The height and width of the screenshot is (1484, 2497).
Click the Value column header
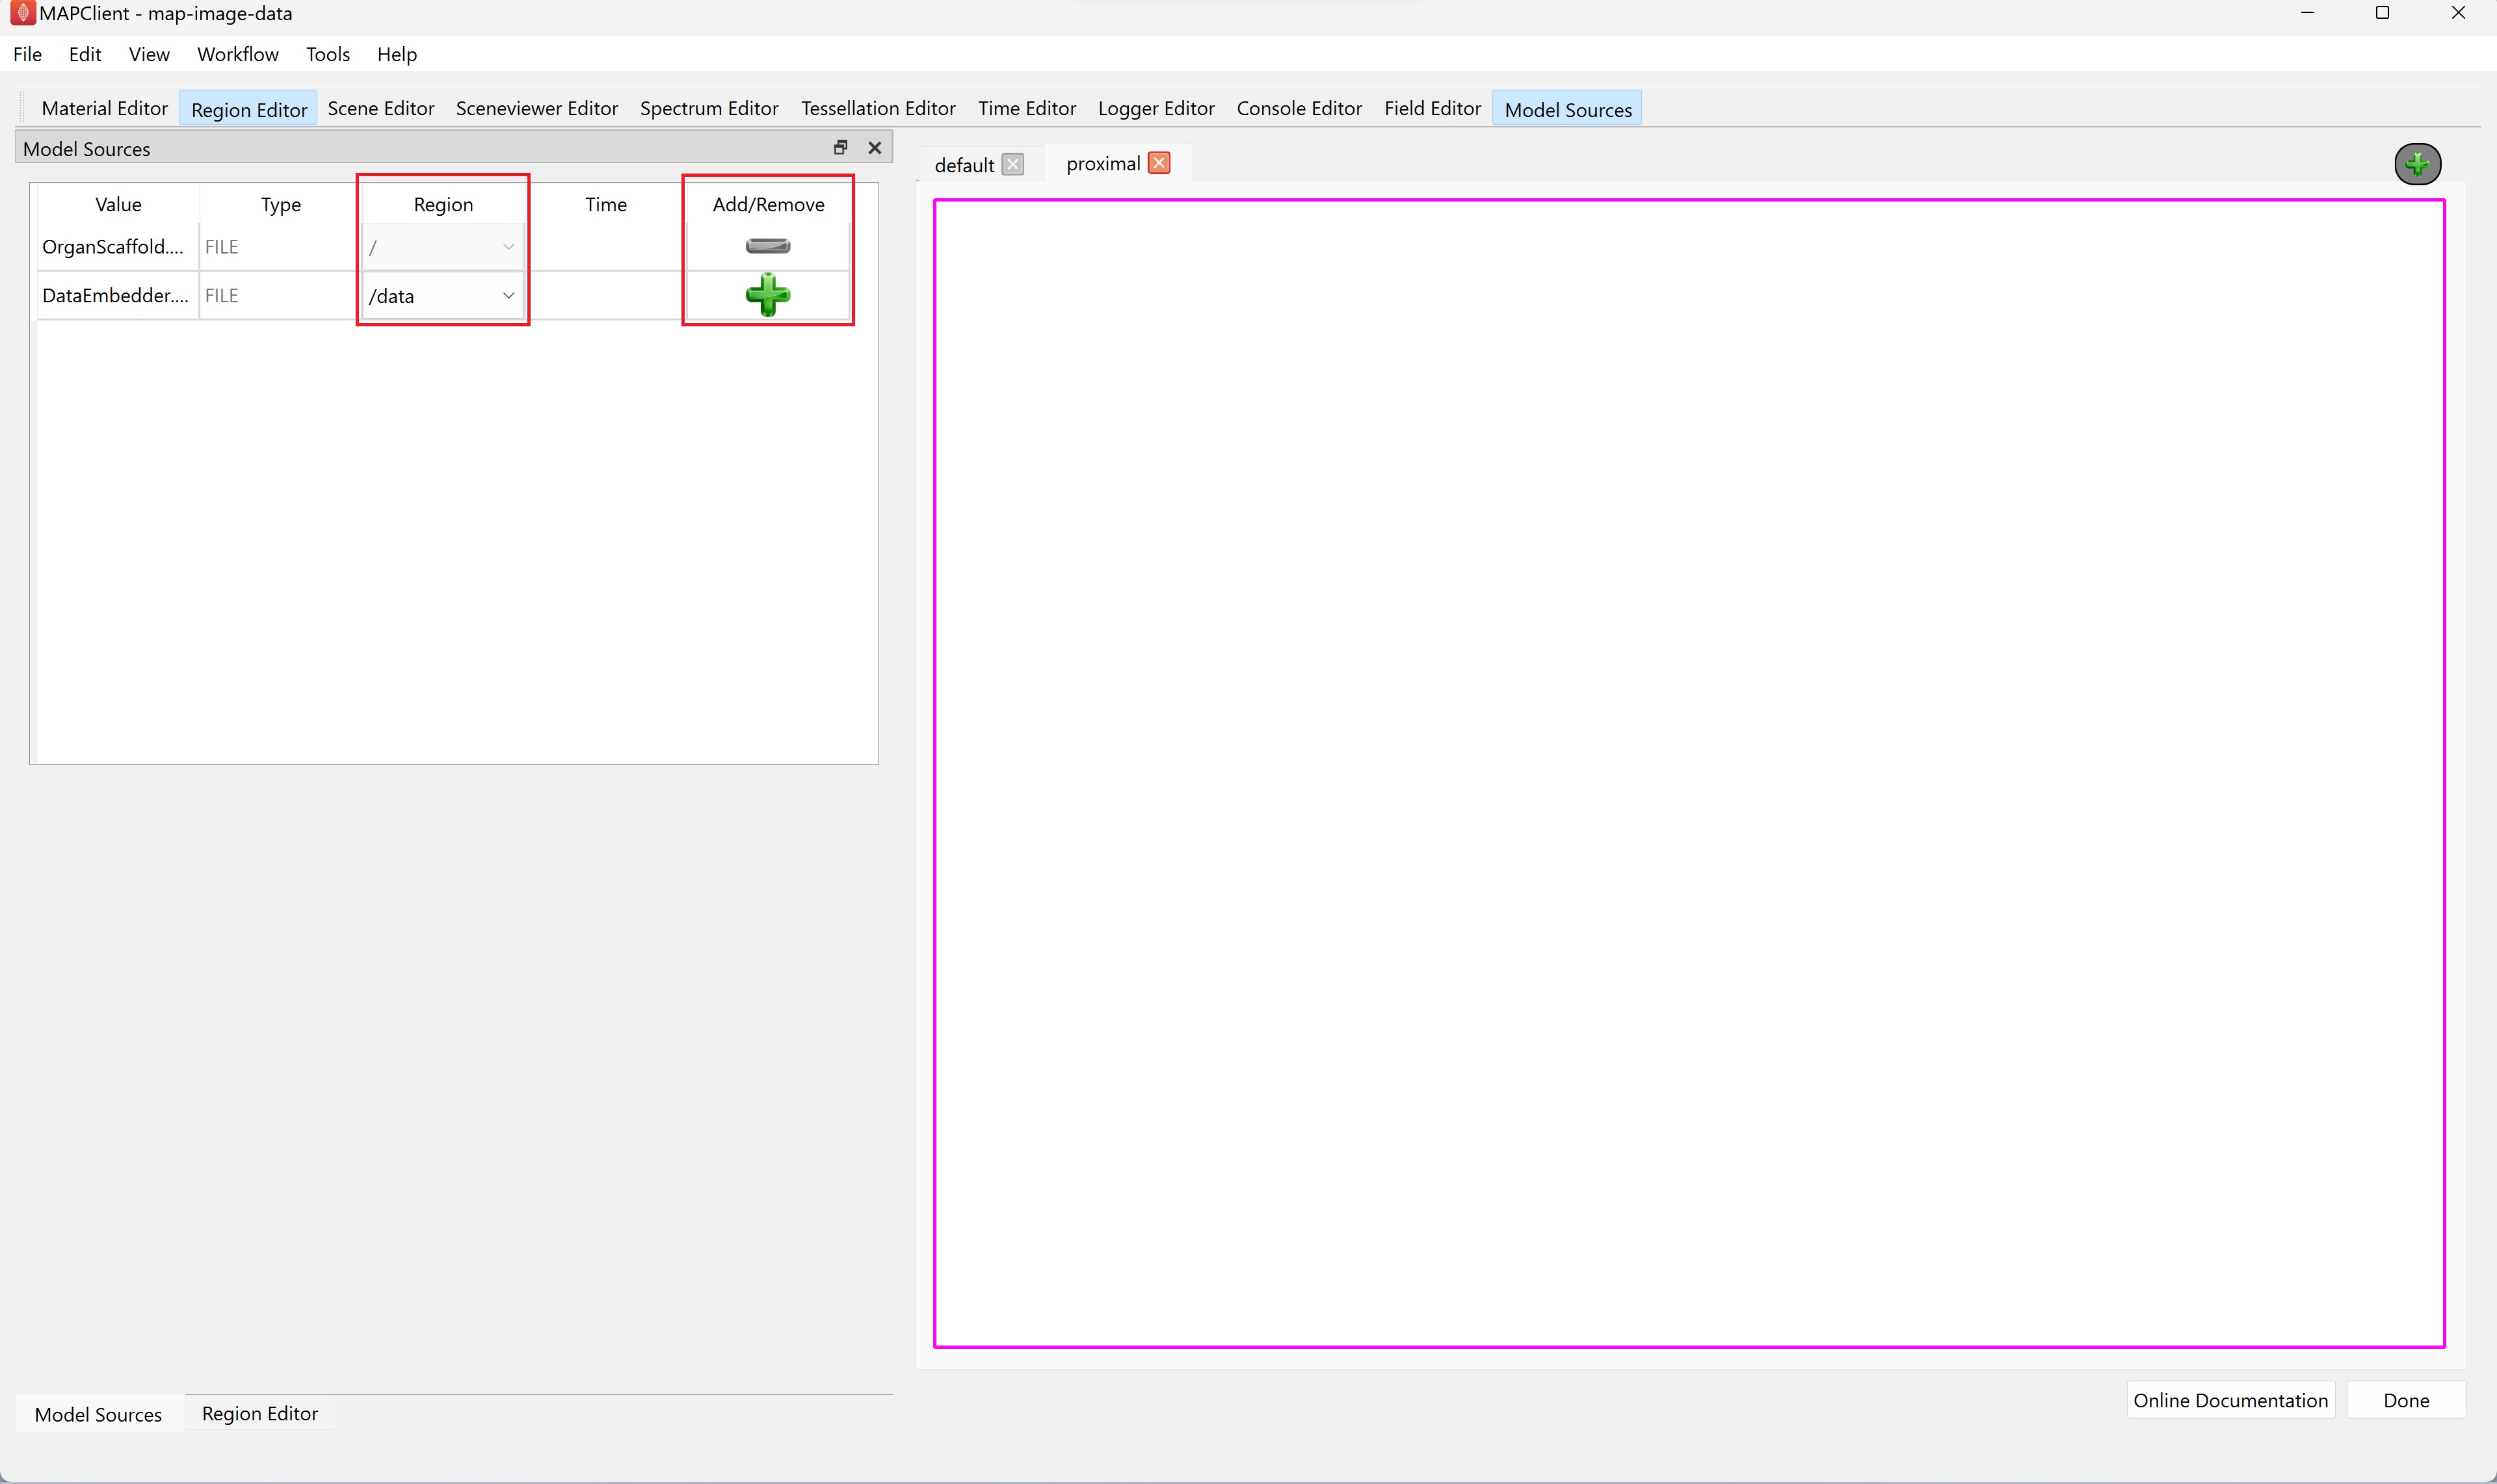(118, 204)
